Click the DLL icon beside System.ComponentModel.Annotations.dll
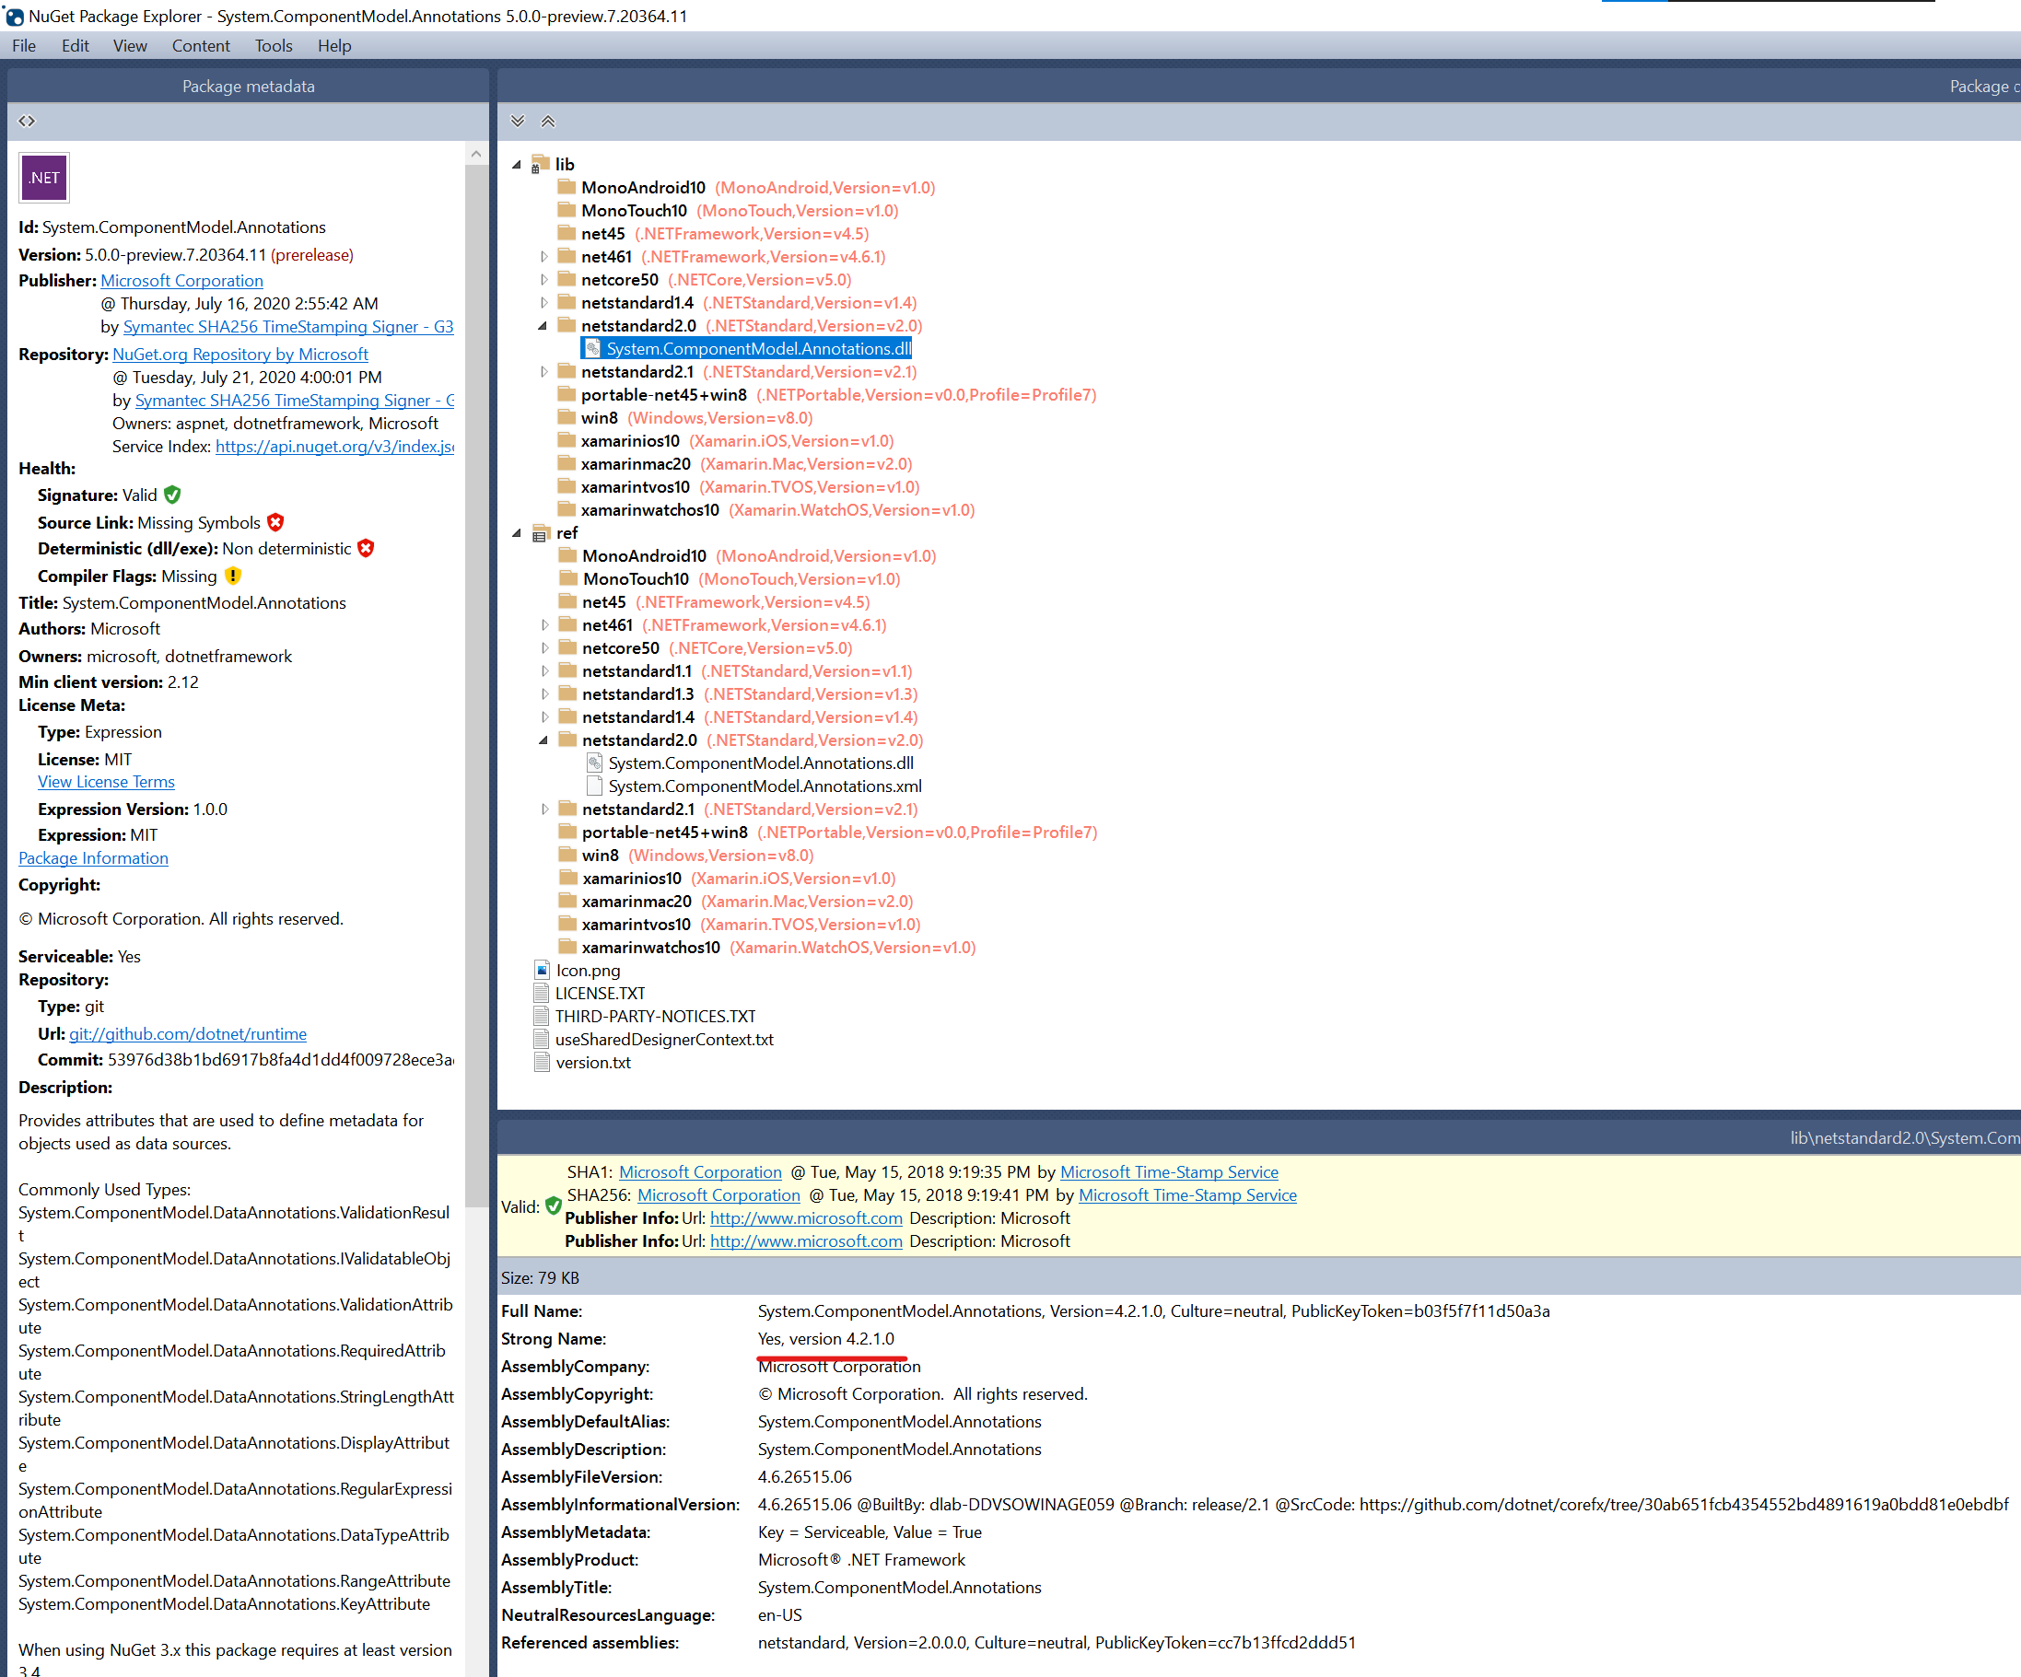Viewport: 2021px width, 1677px height. 594,348
